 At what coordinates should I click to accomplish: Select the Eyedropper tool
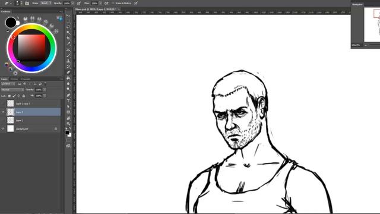click(x=69, y=43)
